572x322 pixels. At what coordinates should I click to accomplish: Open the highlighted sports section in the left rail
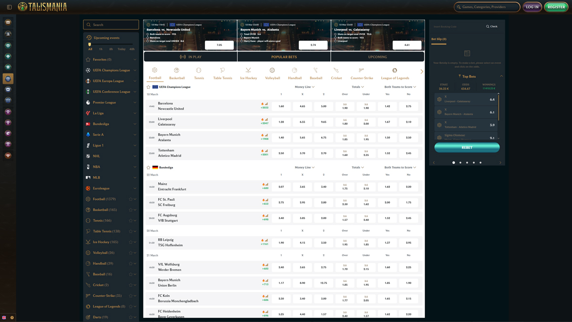8,78
